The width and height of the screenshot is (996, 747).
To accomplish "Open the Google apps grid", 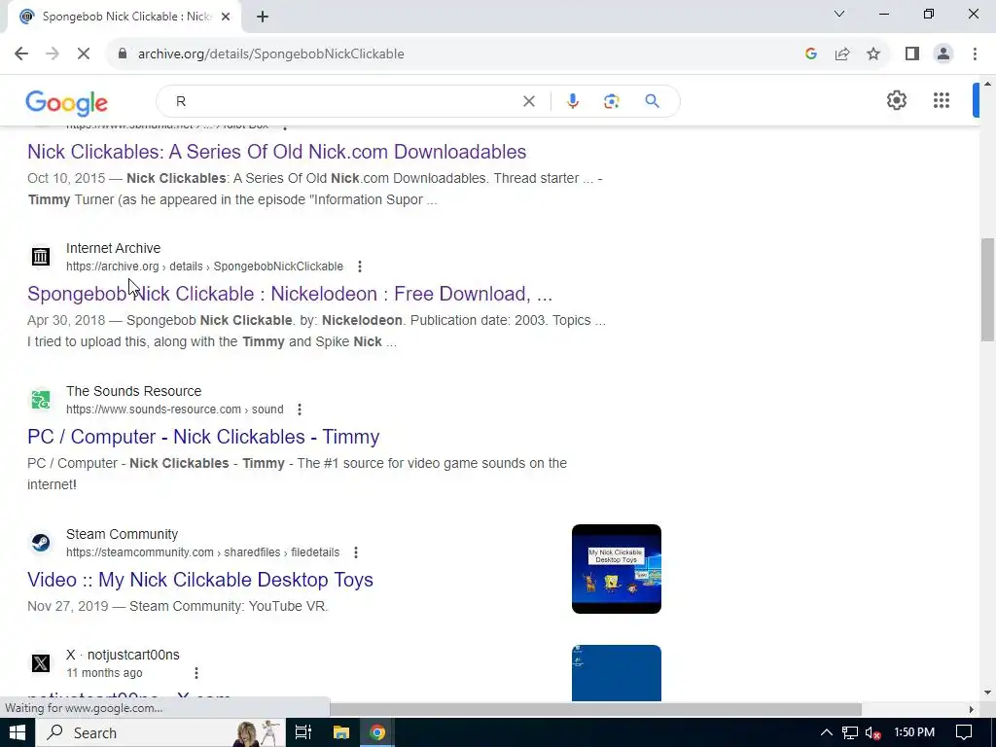I will coord(942,100).
